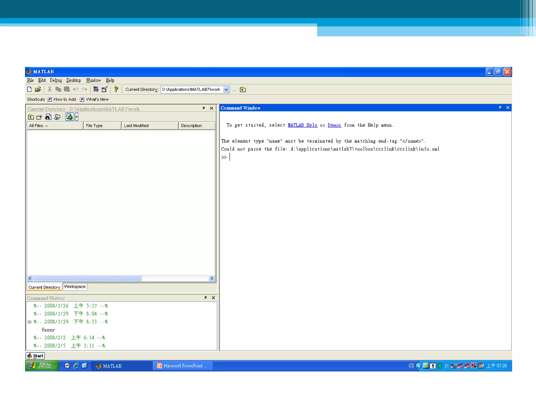Click New Folder icon in directory panel
Image resolution: width=536 pixels, height=402 pixels.
point(40,117)
